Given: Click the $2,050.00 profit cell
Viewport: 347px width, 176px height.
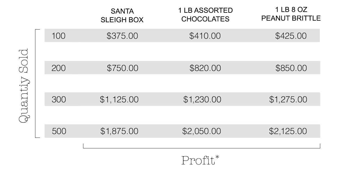Looking at the screenshot, I should [202, 131].
